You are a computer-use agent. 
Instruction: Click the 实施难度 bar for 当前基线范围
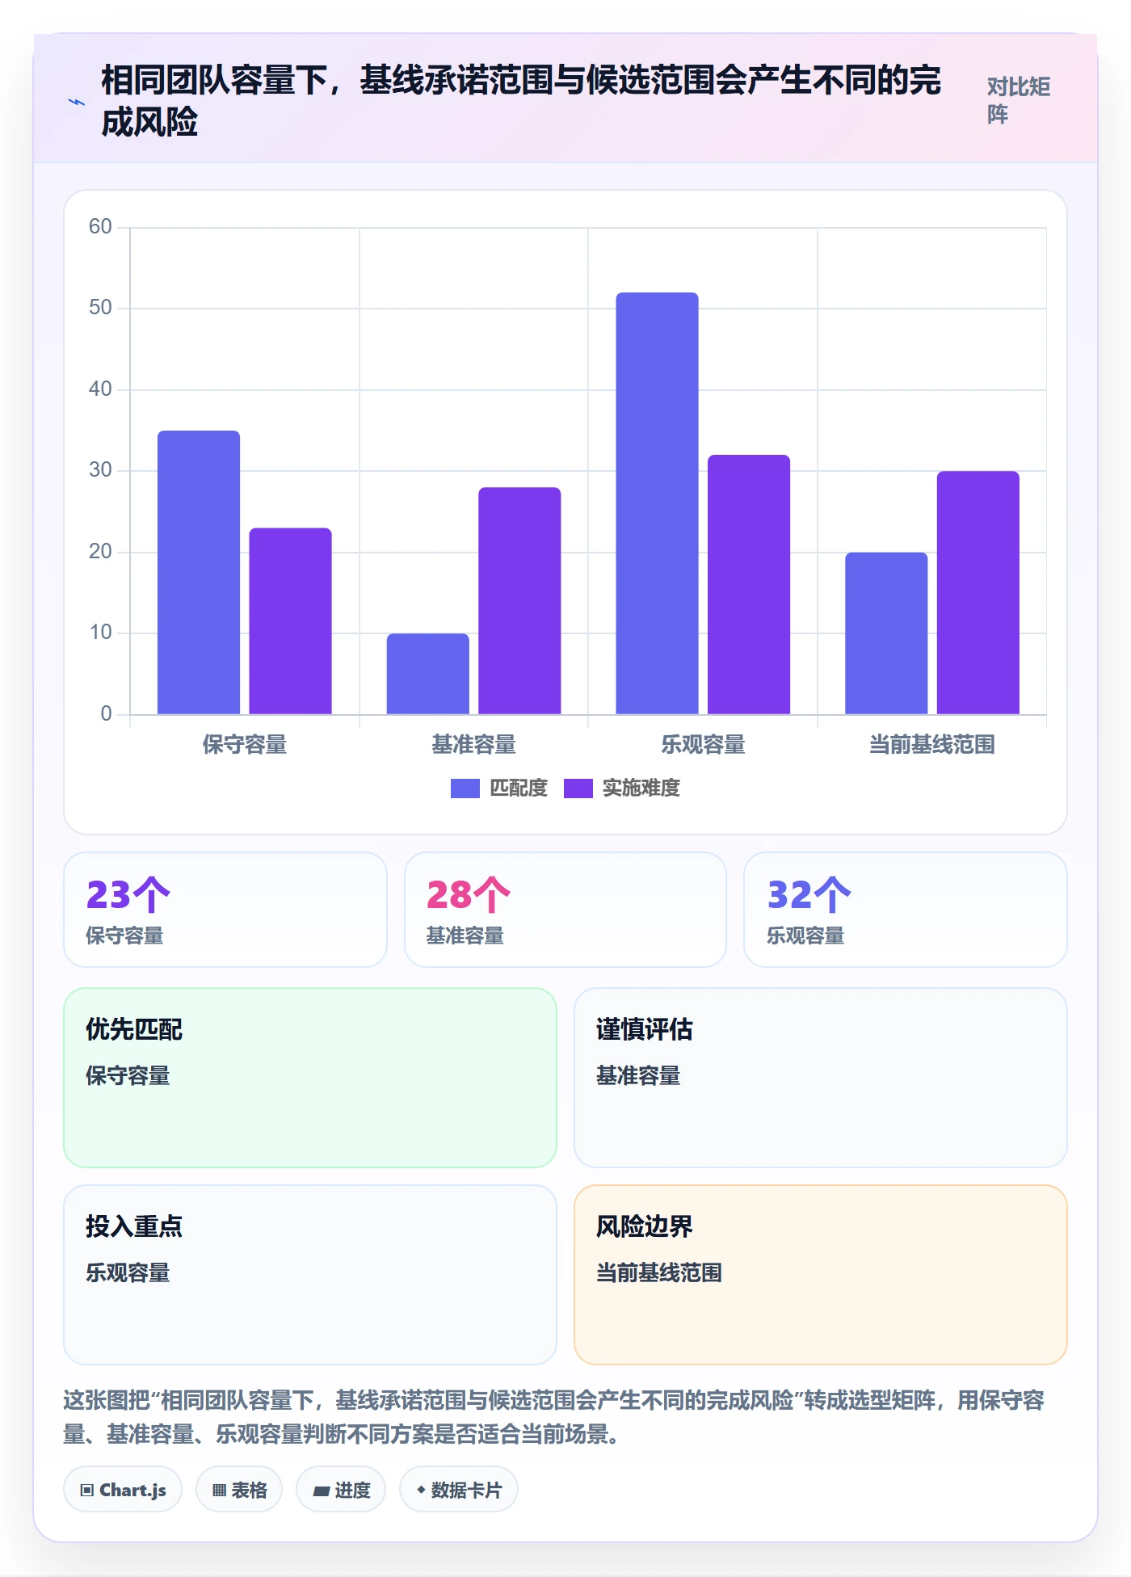978,593
